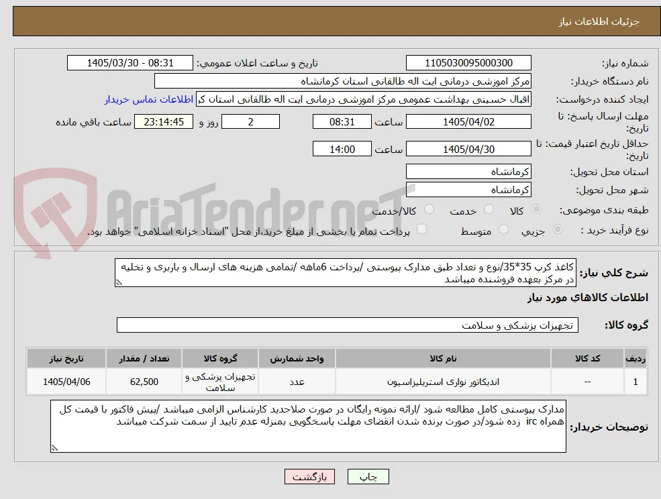The height and width of the screenshot is (499, 661).
Task: Click the price validity date 1405/04/30
Action: coord(468,149)
